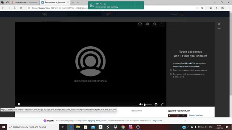Open the browser tab list chevron
The width and height of the screenshot is (232, 130).
pos(78,3)
